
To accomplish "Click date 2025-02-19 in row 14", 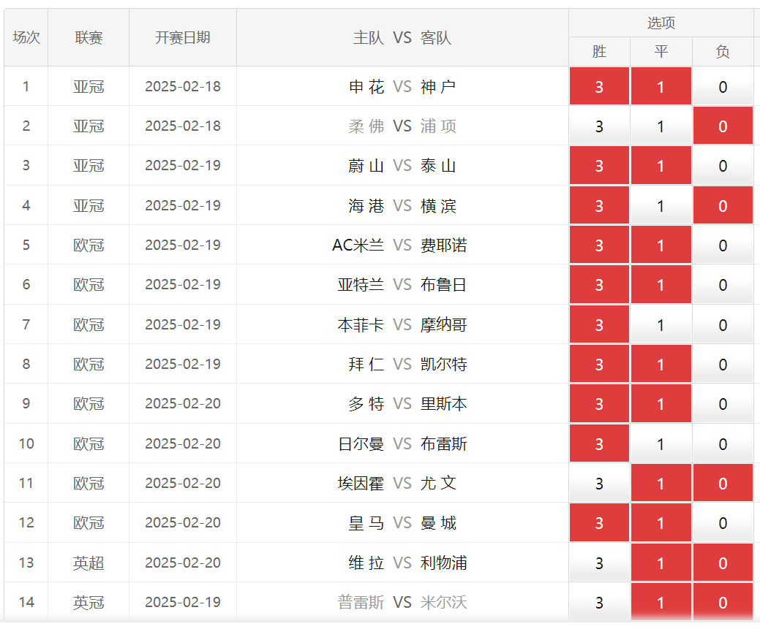I will [183, 603].
